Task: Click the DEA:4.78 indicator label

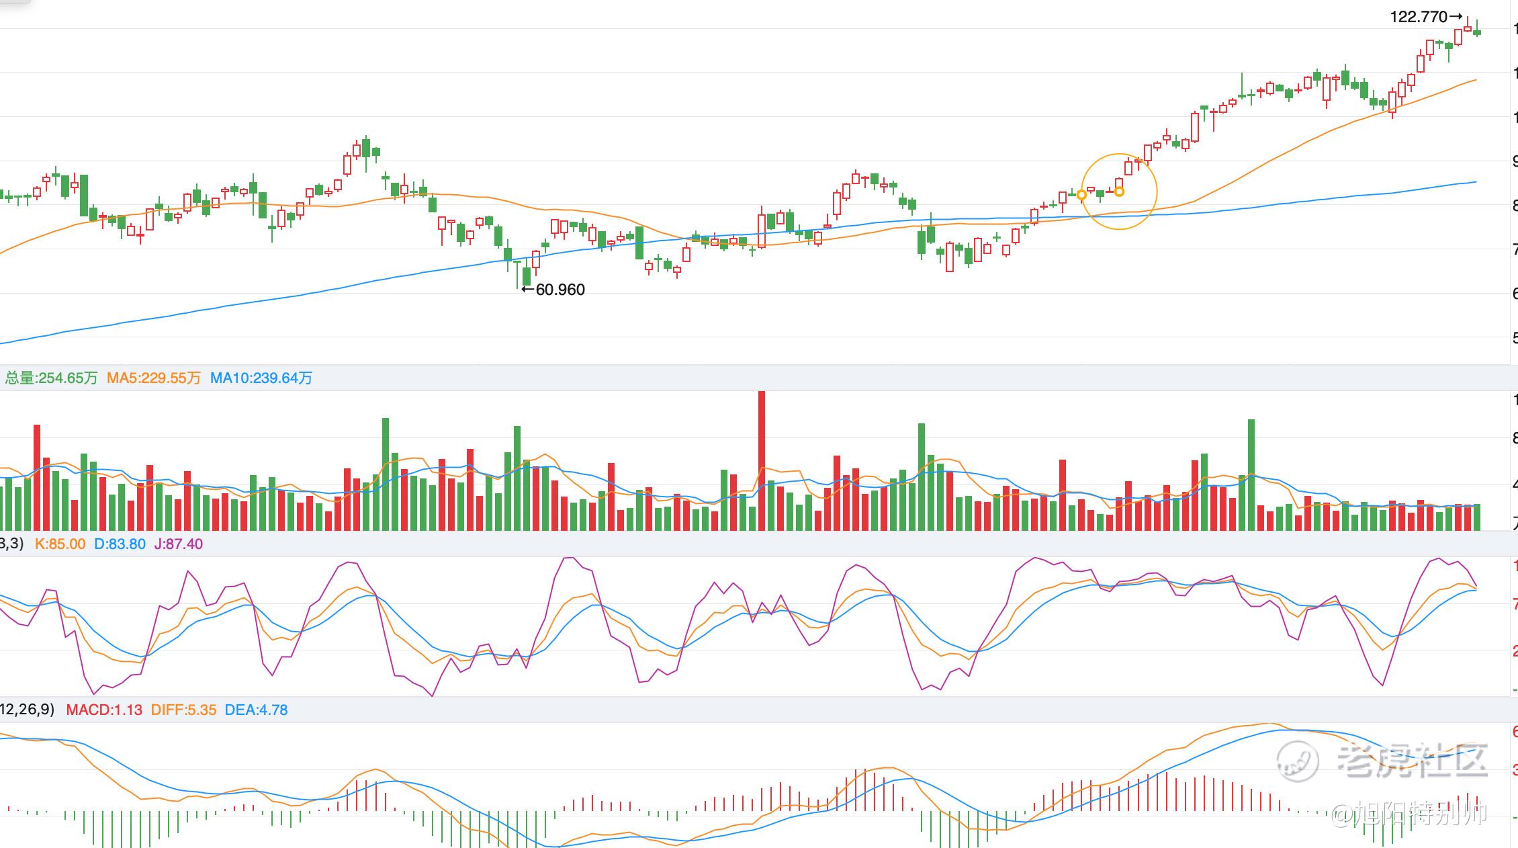Action: 256,710
